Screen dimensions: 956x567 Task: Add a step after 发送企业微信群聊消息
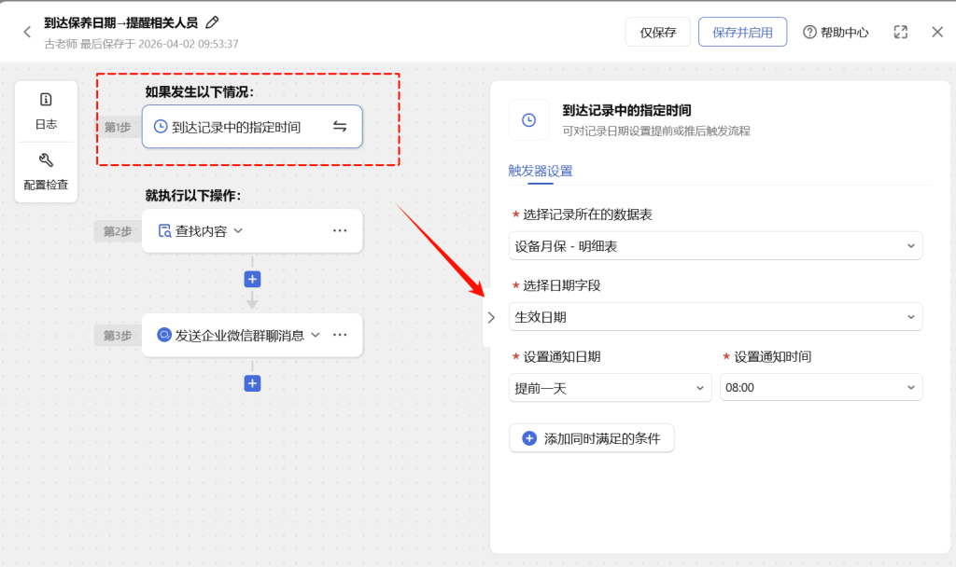pos(252,383)
